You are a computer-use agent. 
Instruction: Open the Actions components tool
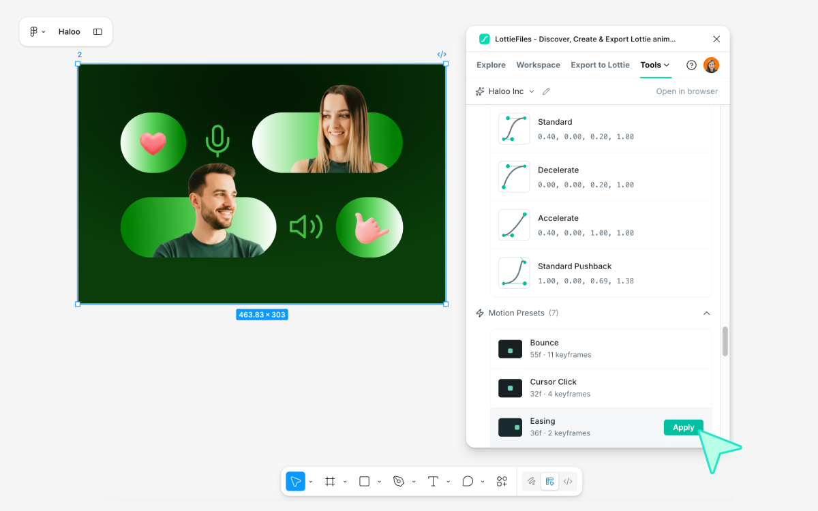coord(502,481)
